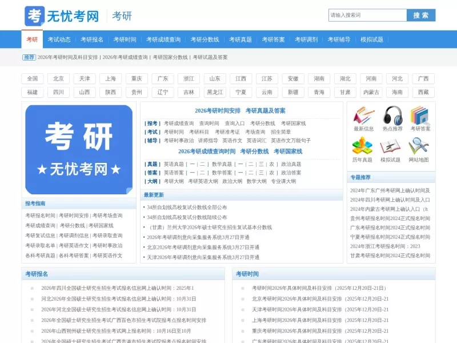Open 英语作文万能句子 link
Screen dimensions: 457x343
click(291, 141)
